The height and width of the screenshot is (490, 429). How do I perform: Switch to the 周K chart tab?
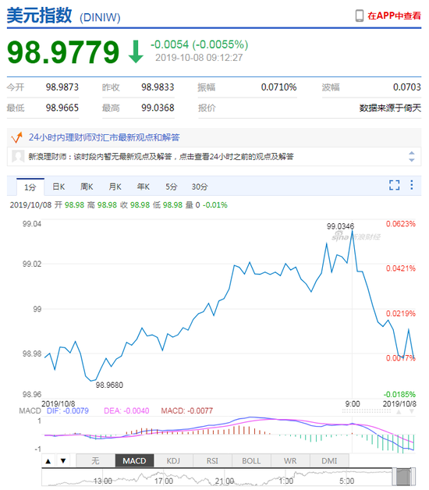coord(87,187)
